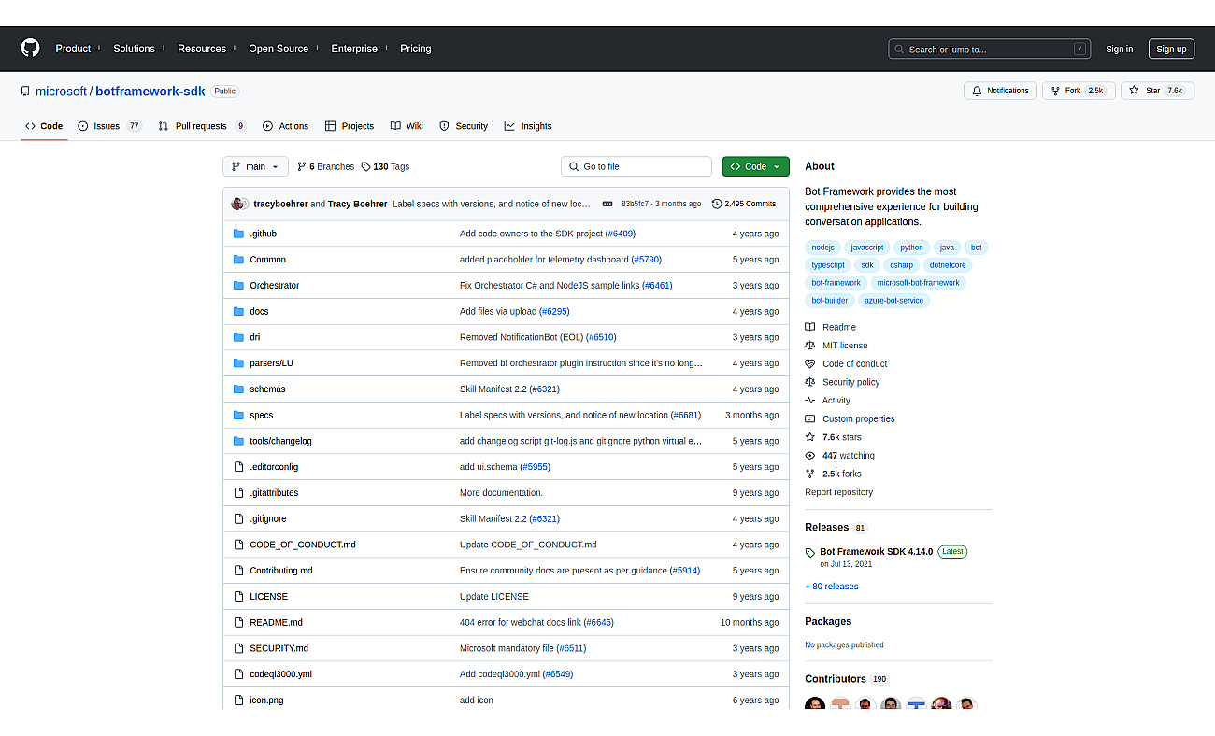Open the Wiki tab
The image size is (1215, 736).
407,126
